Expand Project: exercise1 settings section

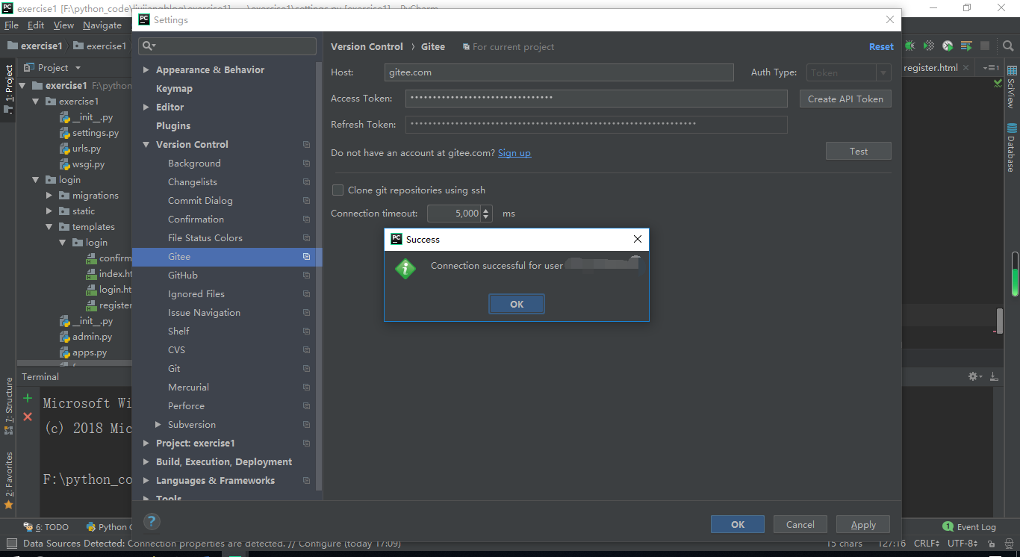click(146, 444)
